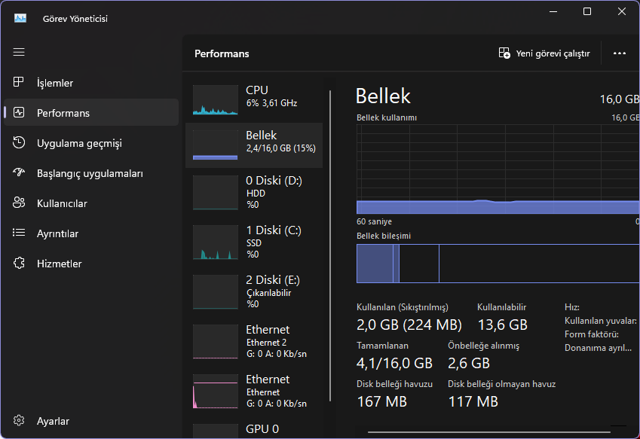This screenshot has width=640, height=439.
Task: Open İşlemler page via its icon
Action: point(20,83)
